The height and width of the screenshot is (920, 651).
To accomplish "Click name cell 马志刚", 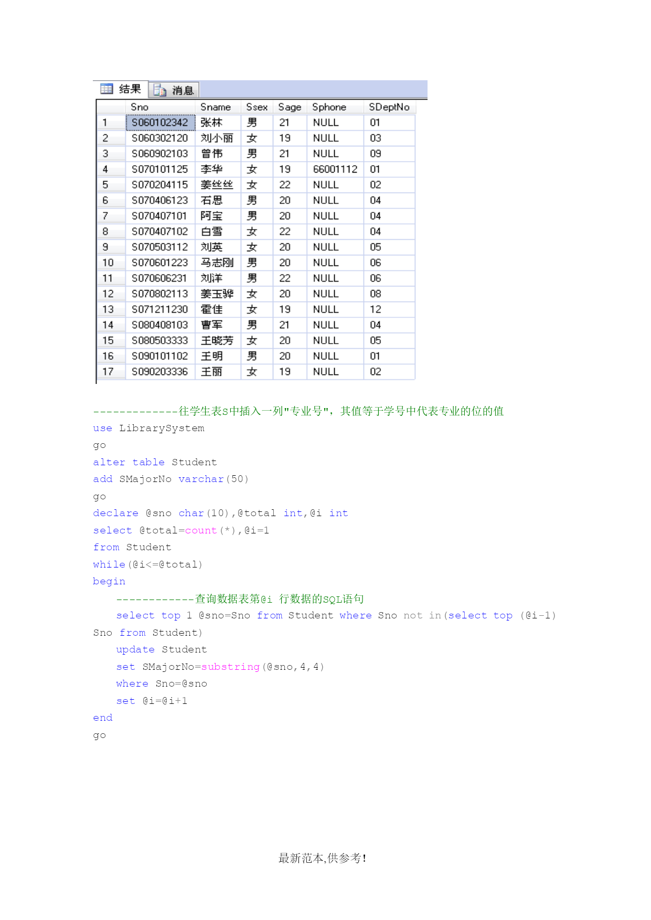I will pos(218,263).
